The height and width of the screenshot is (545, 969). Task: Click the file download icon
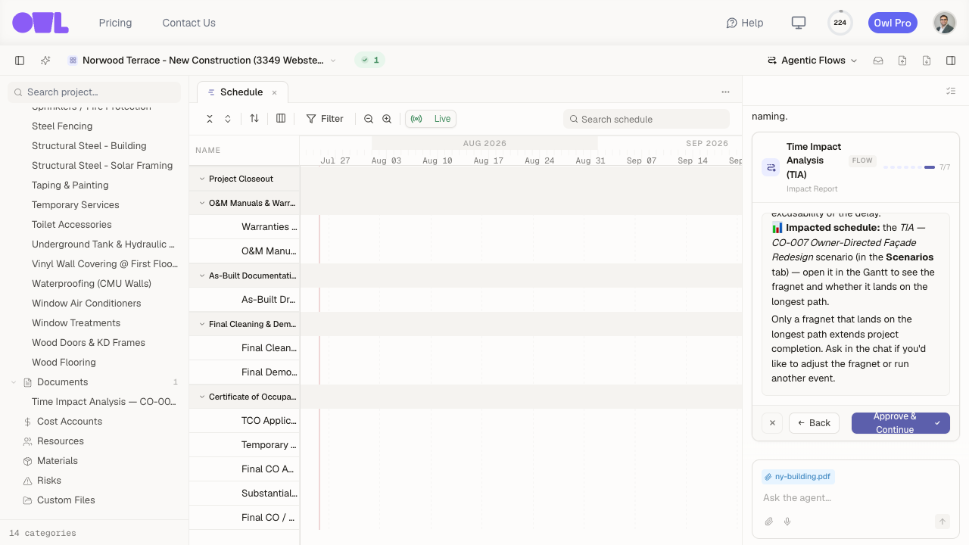coord(927,61)
